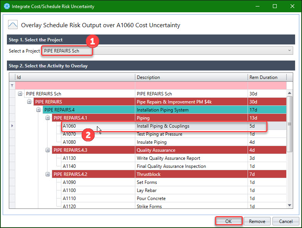This screenshot has width=302, height=228.
Task: Click the row indicator arrow beside A1060
Action: pyautogui.click(x=12, y=126)
